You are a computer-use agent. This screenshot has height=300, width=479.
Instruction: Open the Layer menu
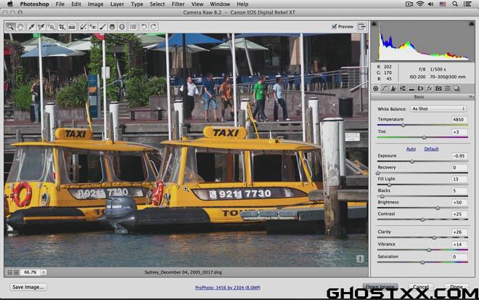(117, 4)
